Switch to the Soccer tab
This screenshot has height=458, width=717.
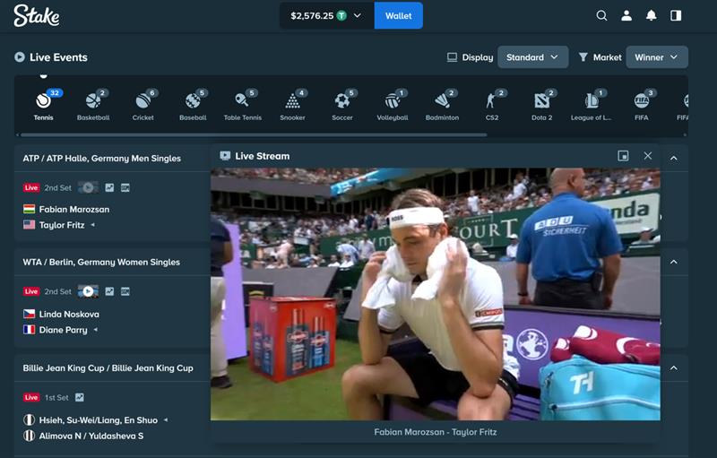[x=342, y=105]
